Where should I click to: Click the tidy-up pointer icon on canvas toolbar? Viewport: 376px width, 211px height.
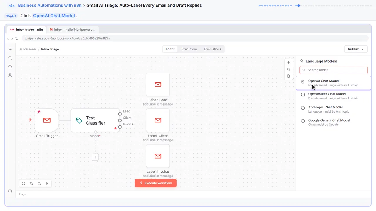47,183
